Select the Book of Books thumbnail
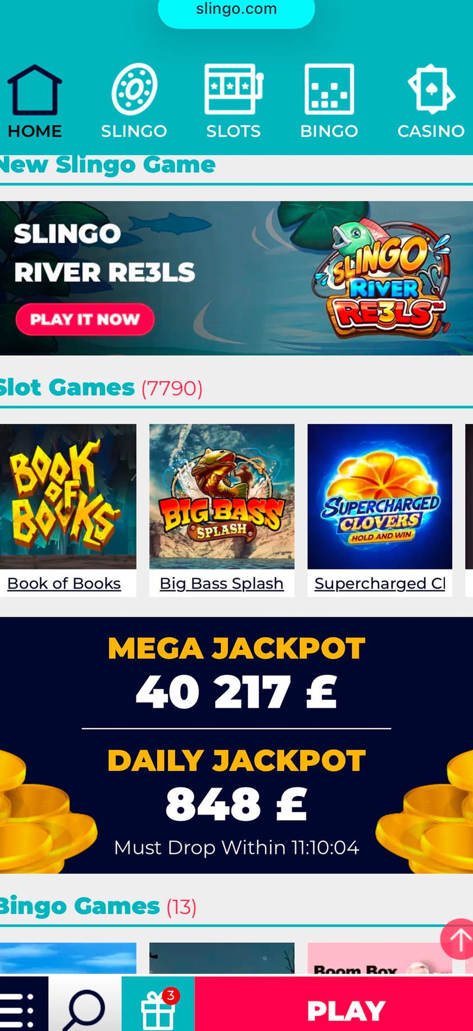 click(68, 496)
